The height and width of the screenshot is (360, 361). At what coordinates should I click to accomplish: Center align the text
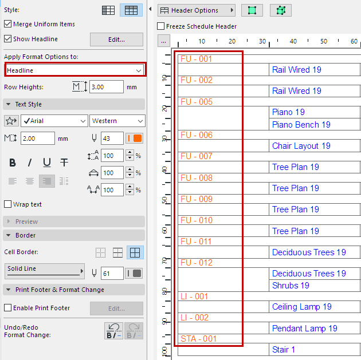click(x=30, y=181)
